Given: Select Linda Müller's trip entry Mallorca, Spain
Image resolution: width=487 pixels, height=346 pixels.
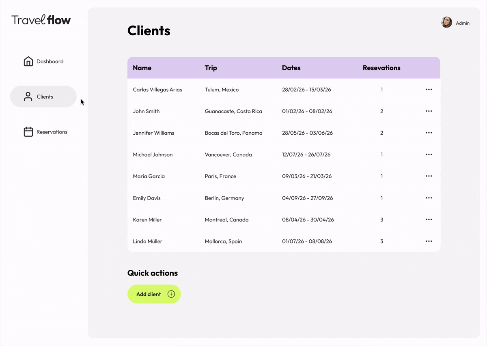Looking at the screenshot, I should pyautogui.click(x=223, y=241).
